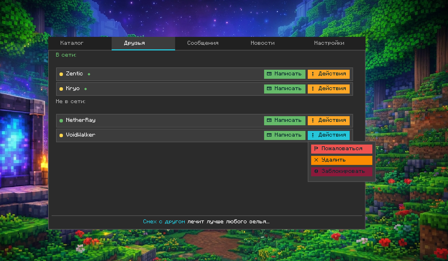
Task: Click the small green dot after Zentic
Action: tap(89, 74)
